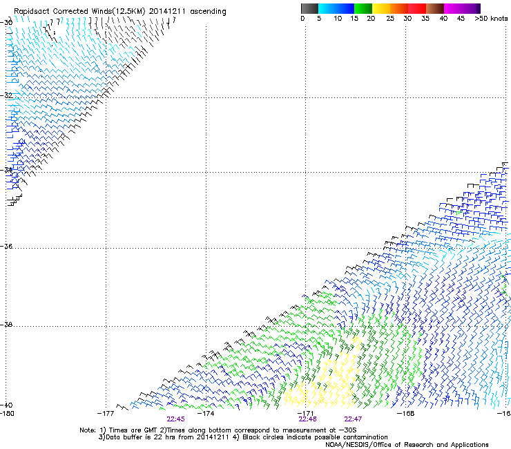Click the -38 latitude axis label
This screenshot has width=511, height=449.
pos(6,325)
